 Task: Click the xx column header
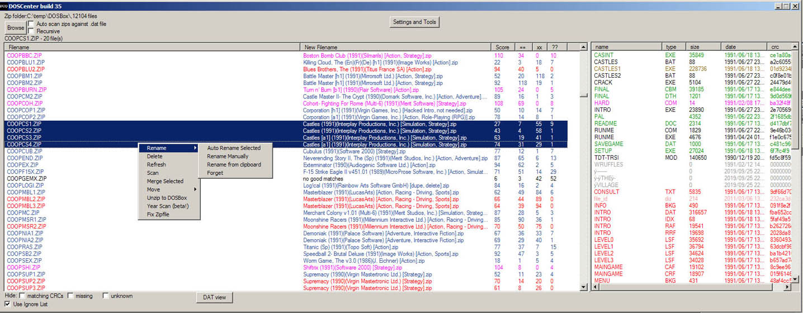[541, 48]
